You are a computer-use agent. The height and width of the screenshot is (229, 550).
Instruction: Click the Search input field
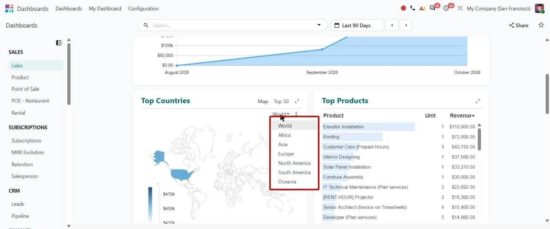click(x=232, y=25)
